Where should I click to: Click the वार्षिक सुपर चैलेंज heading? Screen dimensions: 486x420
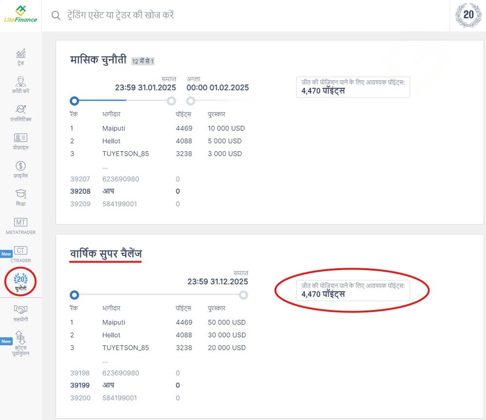point(105,254)
